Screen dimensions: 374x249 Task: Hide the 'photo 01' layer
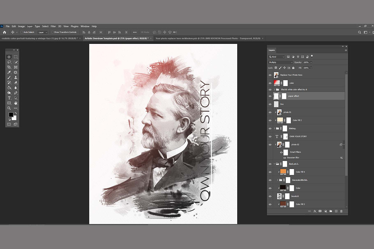tap(270, 112)
